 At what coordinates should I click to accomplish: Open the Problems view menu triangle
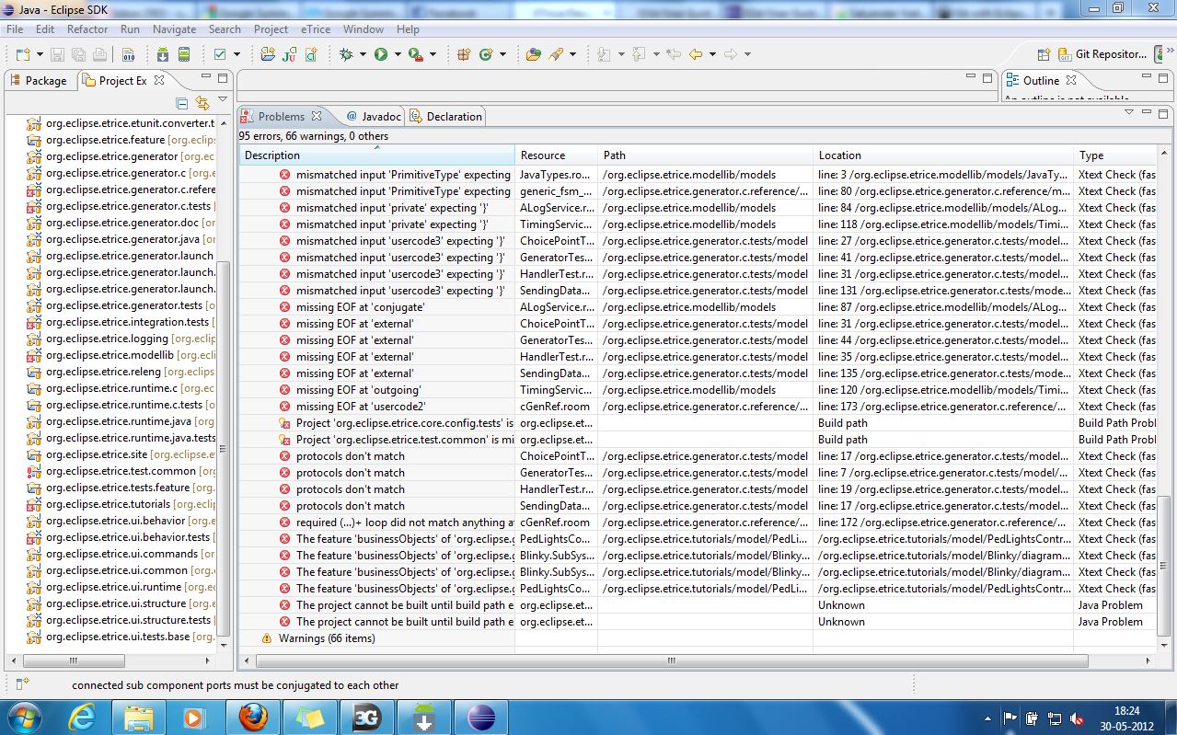1129,112
